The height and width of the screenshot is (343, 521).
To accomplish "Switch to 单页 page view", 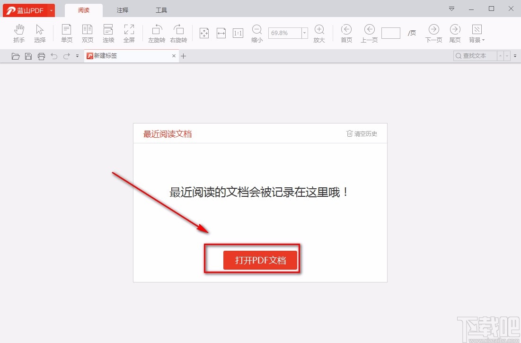I will [x=66, y=33].
